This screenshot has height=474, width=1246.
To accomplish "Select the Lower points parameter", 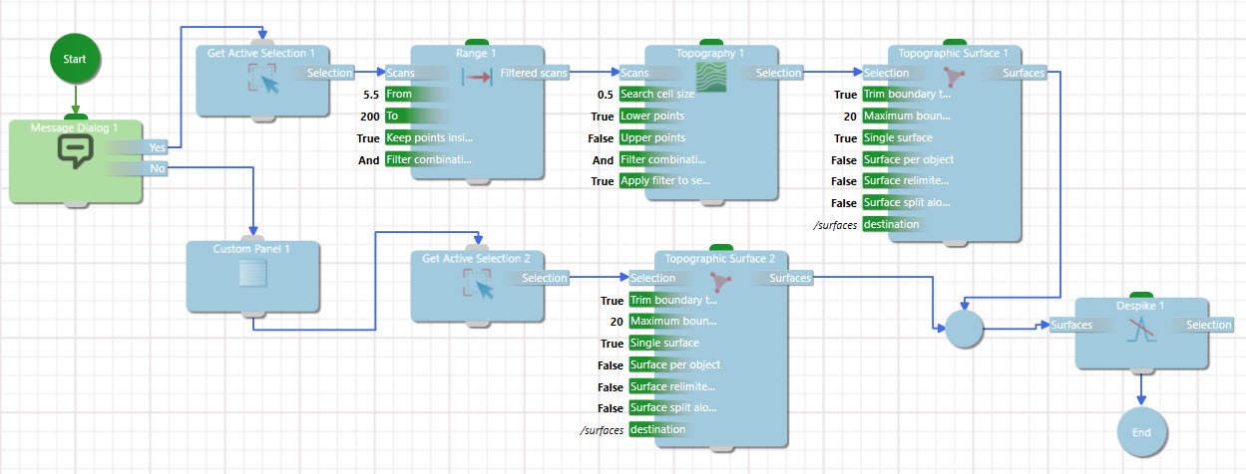I will pyautogui.click(x=653, y=117).
